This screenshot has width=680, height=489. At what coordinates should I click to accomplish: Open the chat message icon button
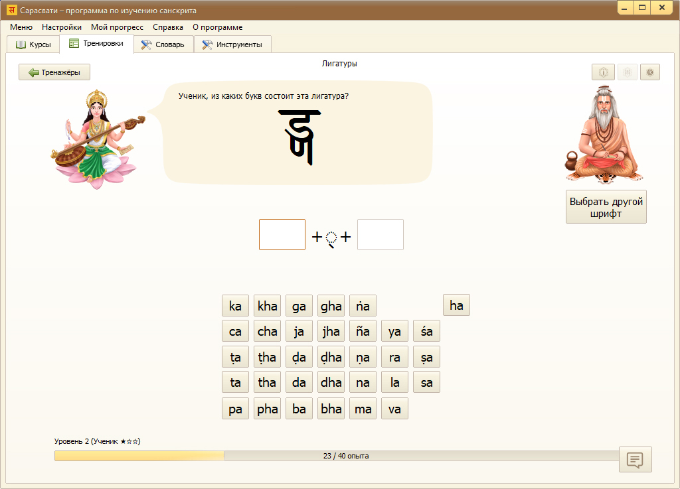click(x=635, y=459)
